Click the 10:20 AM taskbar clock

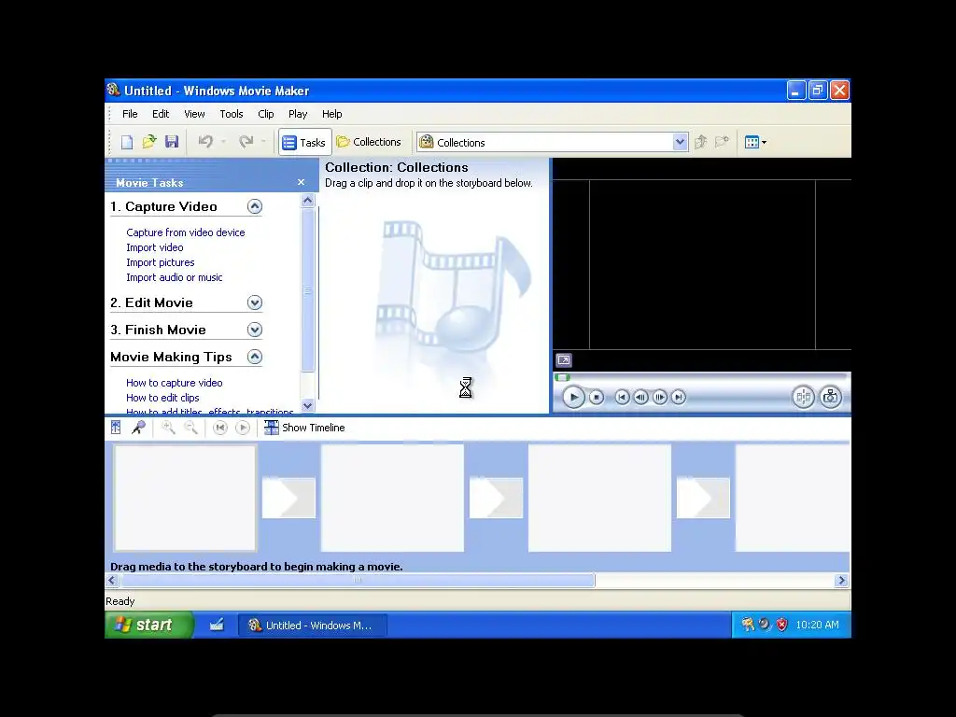coord(817,625)
